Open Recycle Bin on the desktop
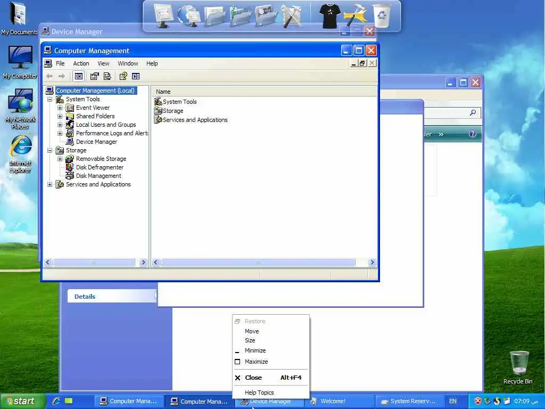The height and width of the screenshot is (409, 545). click(518, 367)
